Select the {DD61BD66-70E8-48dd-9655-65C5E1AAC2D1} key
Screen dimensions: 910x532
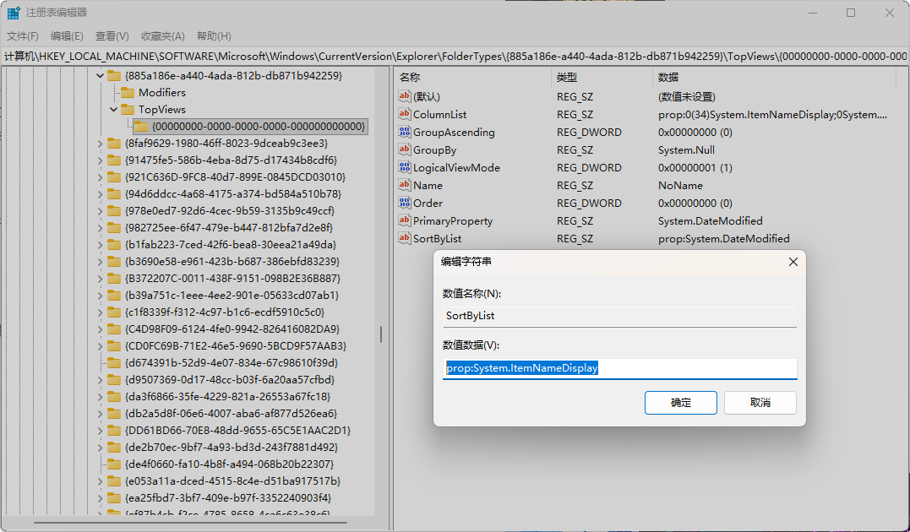click(x=238, y=431)
